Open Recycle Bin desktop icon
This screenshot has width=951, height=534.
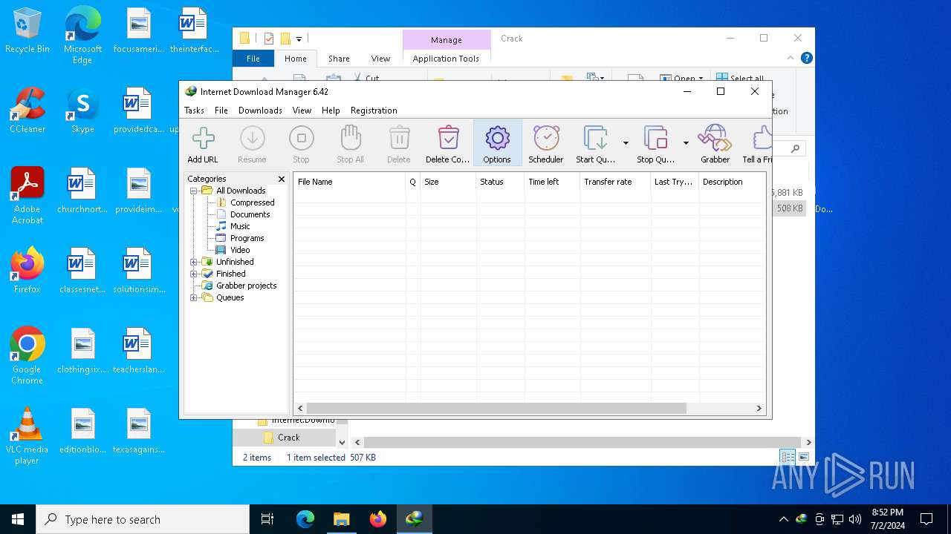click(27, 32)
